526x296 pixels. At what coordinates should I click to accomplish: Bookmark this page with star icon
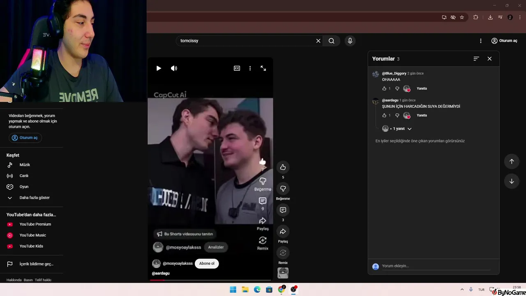click(x=462, y=17)
